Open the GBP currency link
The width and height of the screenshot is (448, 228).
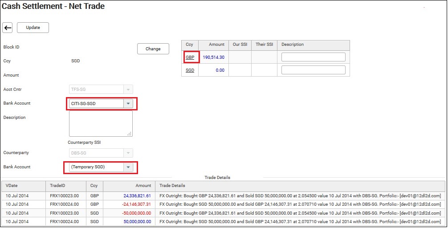190,57
